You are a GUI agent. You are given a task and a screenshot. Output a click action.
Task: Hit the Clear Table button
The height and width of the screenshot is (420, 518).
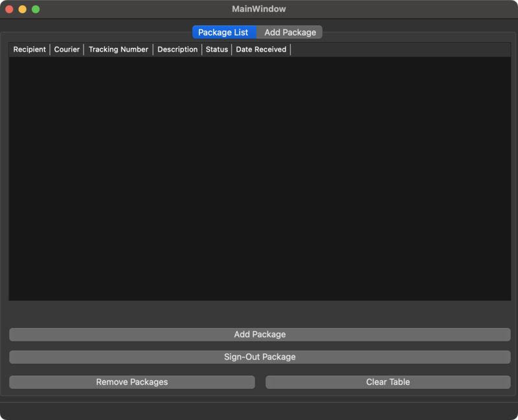point(388,382)
